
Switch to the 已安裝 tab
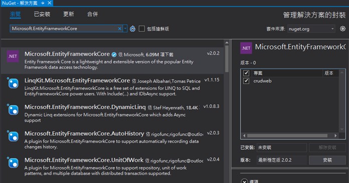pos(42,14)
